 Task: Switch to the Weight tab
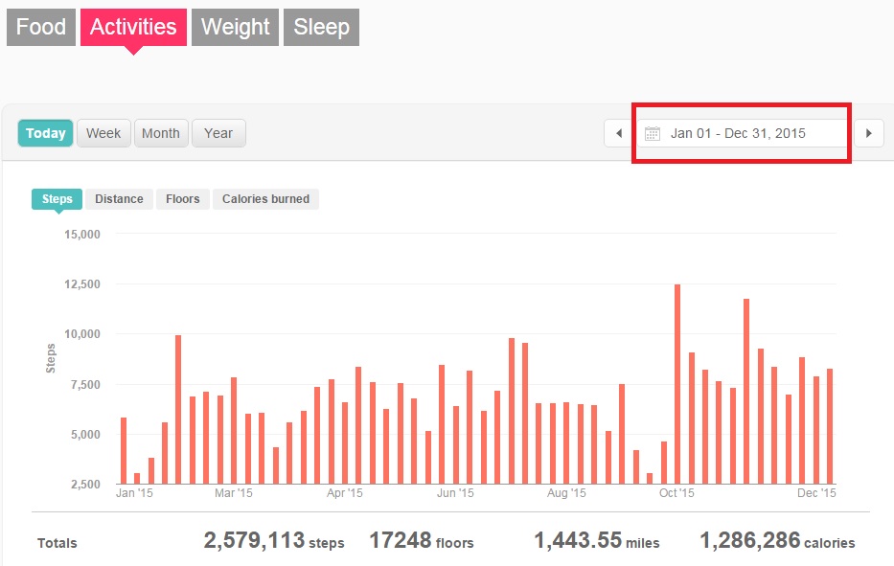(x=236, y=27)
